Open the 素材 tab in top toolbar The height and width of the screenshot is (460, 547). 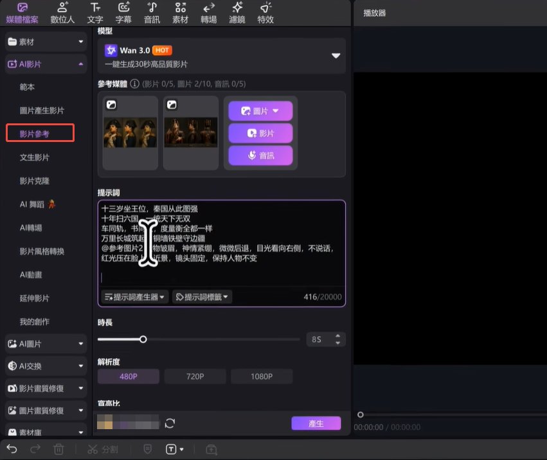point(181,13)
